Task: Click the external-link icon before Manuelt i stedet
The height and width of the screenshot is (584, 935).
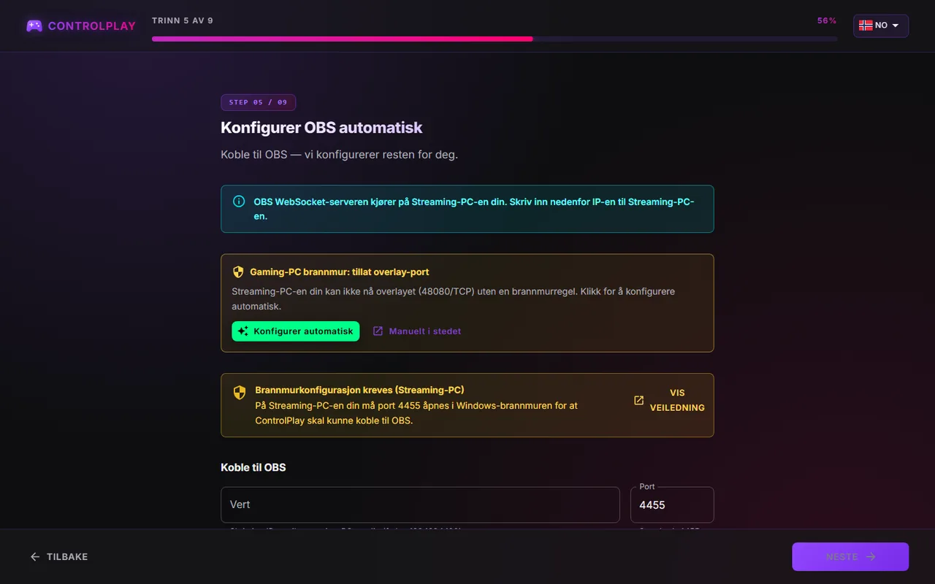Action: point(378,331)
